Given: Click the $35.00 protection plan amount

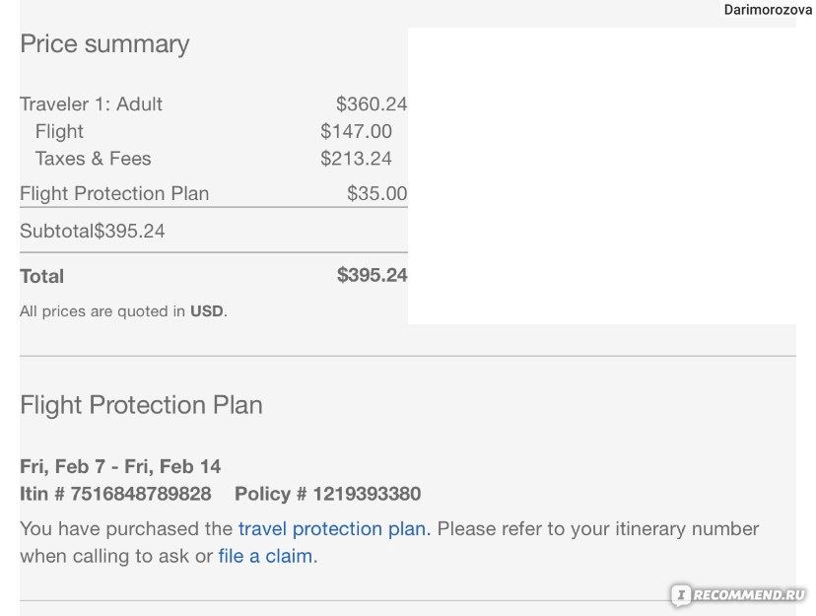Looking at the screenshot, I should pyautogui.click(x=377, y=193).
